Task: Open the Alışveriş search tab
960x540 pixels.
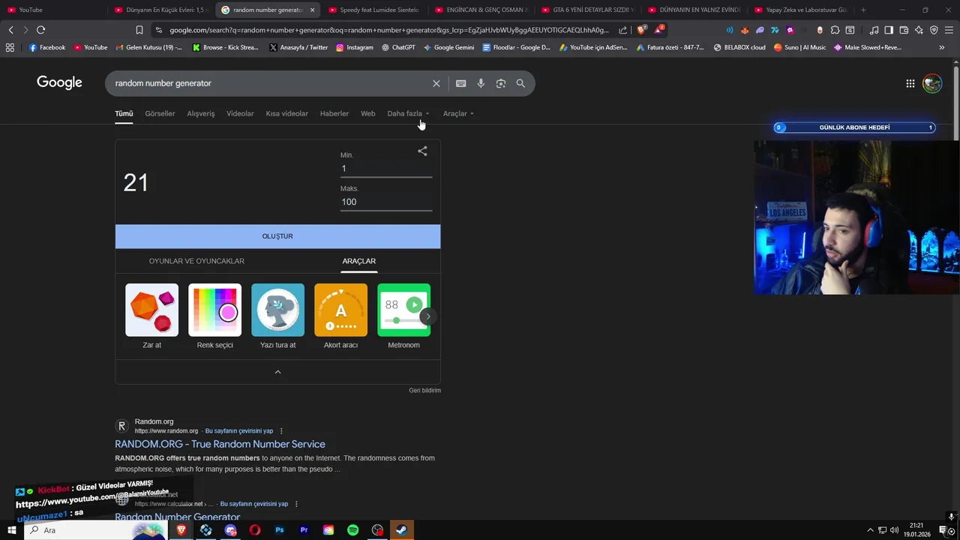Action: (x=201, y=113)
